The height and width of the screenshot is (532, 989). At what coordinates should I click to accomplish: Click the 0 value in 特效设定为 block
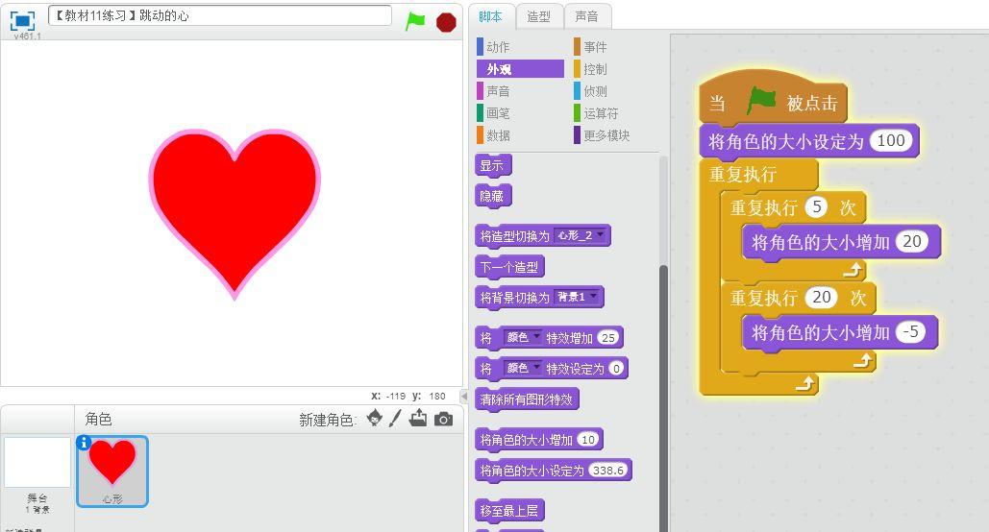pos(616,368)
